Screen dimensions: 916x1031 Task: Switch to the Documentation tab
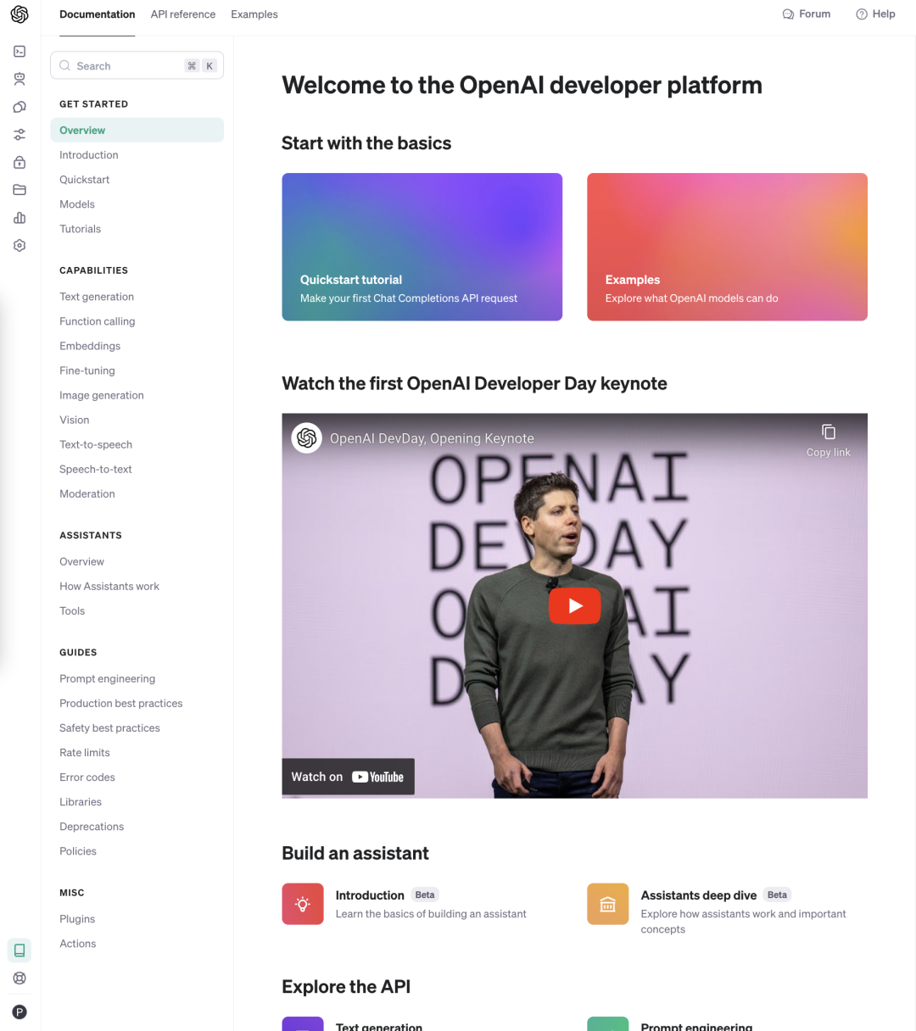[x=98, y=14]
